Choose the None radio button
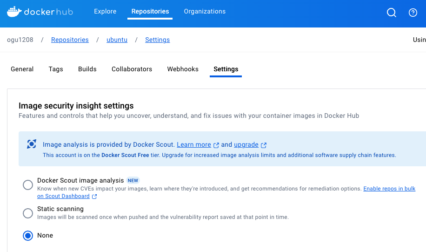 [x=28, y=235]
